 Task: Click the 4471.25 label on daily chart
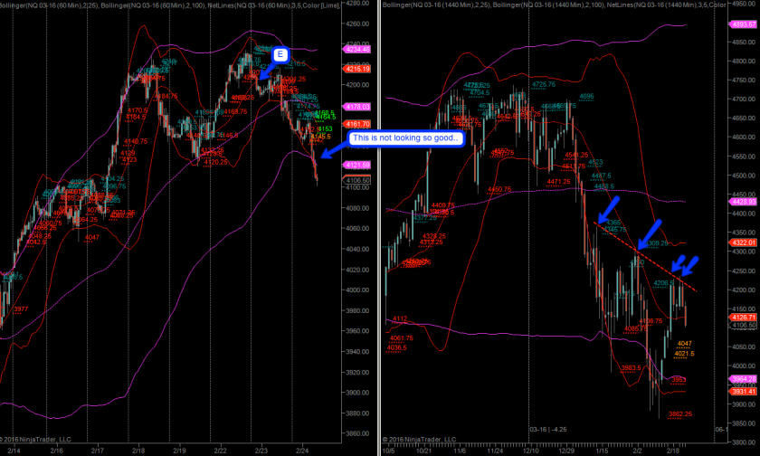tap(559, 182)
